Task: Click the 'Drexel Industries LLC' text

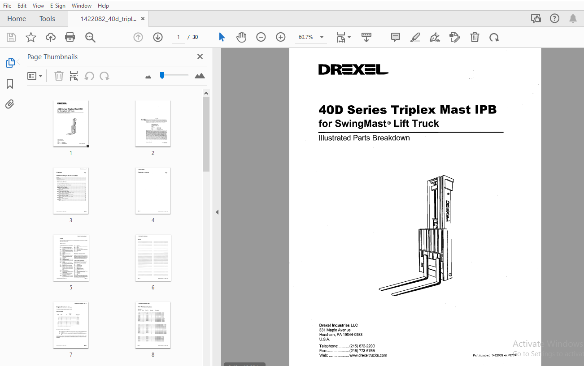Action: [x=338, y=325]
